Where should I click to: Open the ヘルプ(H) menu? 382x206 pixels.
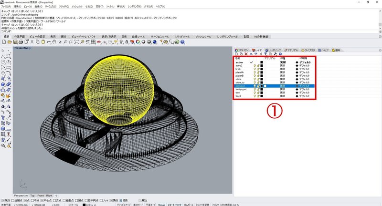(160, 7)
